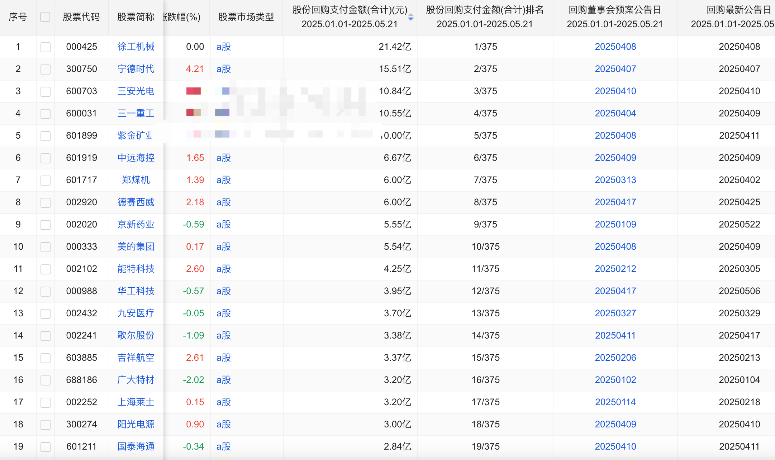
Task: Open announcement date 20250327 for 九安医疗
Action: pyautogui.click(x=615, y=313)
